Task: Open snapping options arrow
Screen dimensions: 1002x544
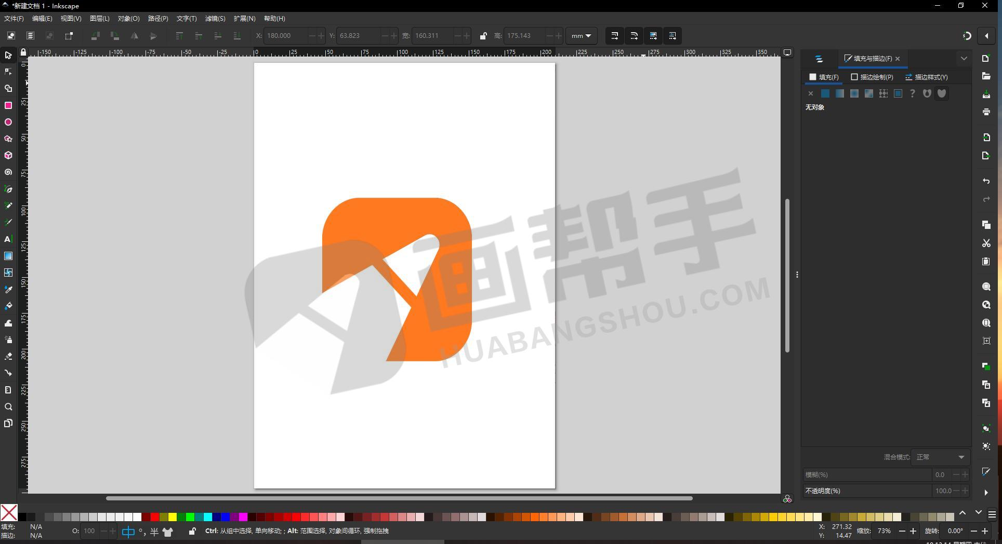Action: [986, 36]
